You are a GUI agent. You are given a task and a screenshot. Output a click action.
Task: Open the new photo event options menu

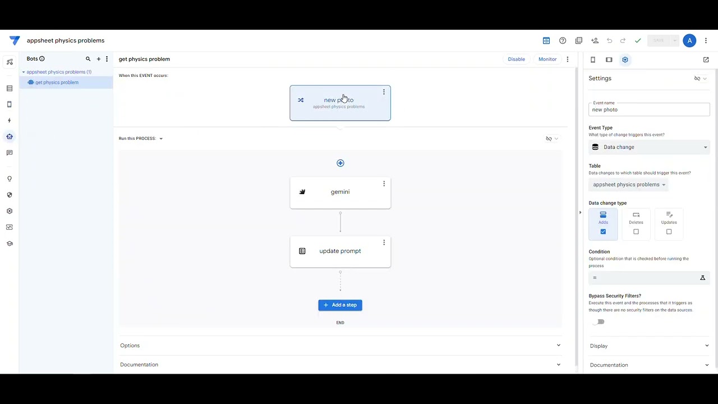coord(384,92)
